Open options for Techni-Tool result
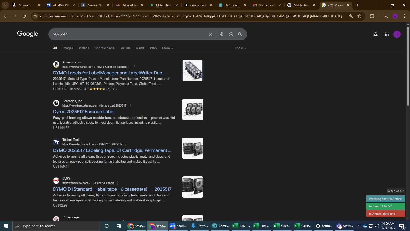The image size is (410, 231). tap(126, 144)
